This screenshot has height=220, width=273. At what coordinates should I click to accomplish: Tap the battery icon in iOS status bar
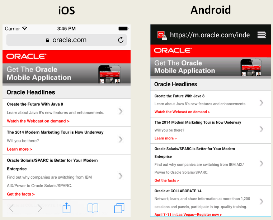pyautogui.click(x=123, y=28)
